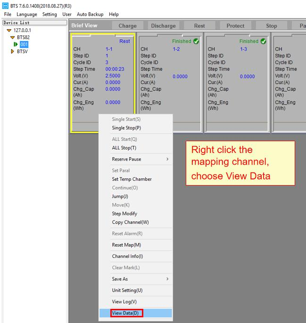Image resolution: width=306 pixels, height=323 pixels.
Task: Choose Jump(J) from context menu
Action: 135,196
